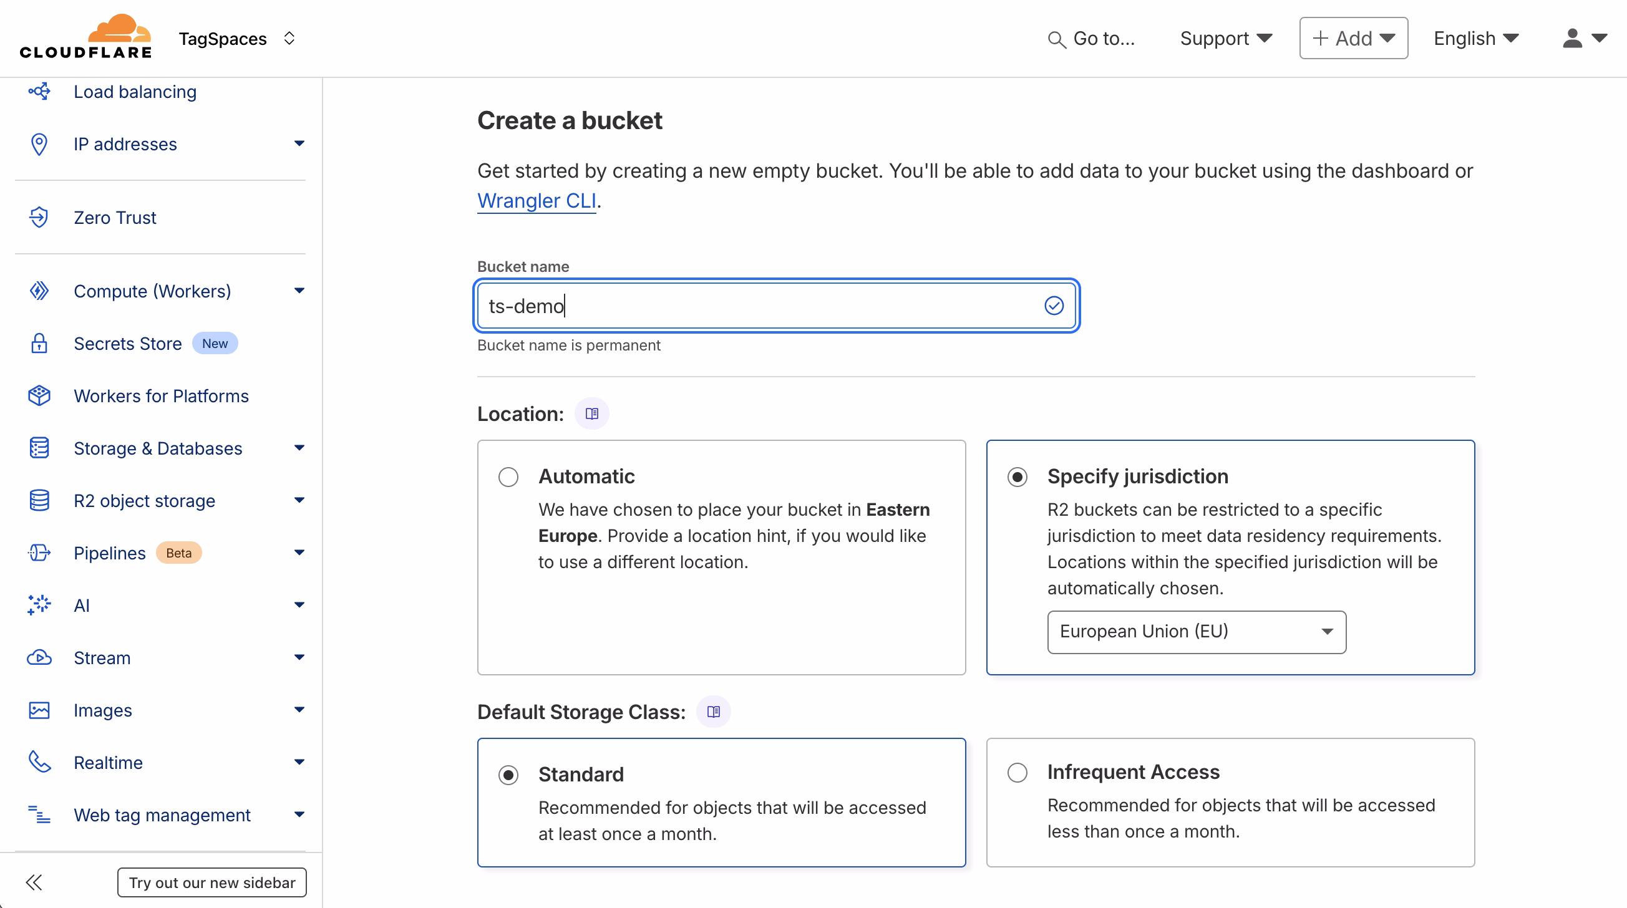
Task: Follow the Wrangler CLI link
Action: coord(537,200)
